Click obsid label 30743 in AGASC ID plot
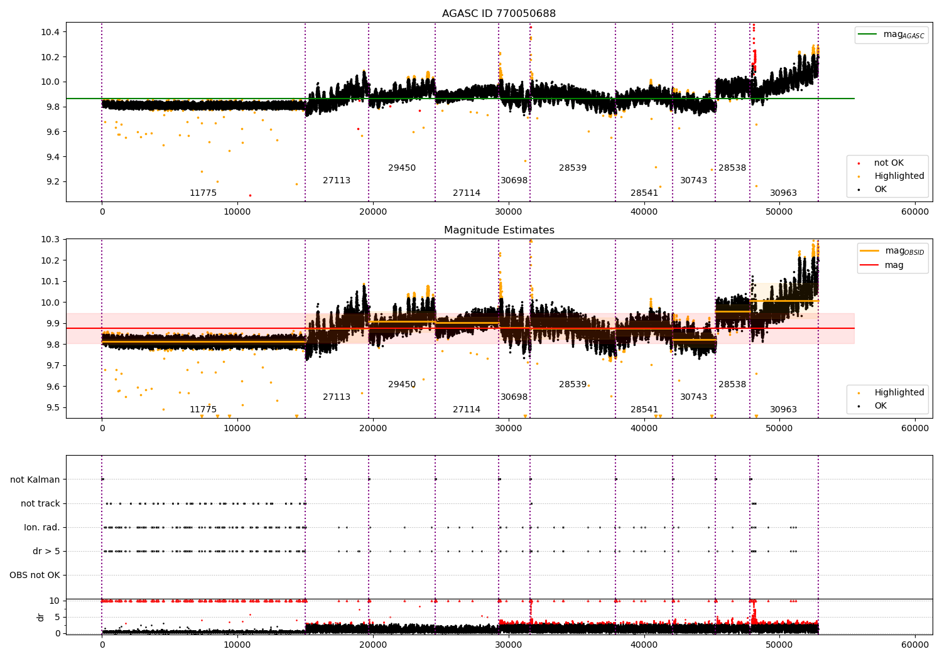 (694, 181)
